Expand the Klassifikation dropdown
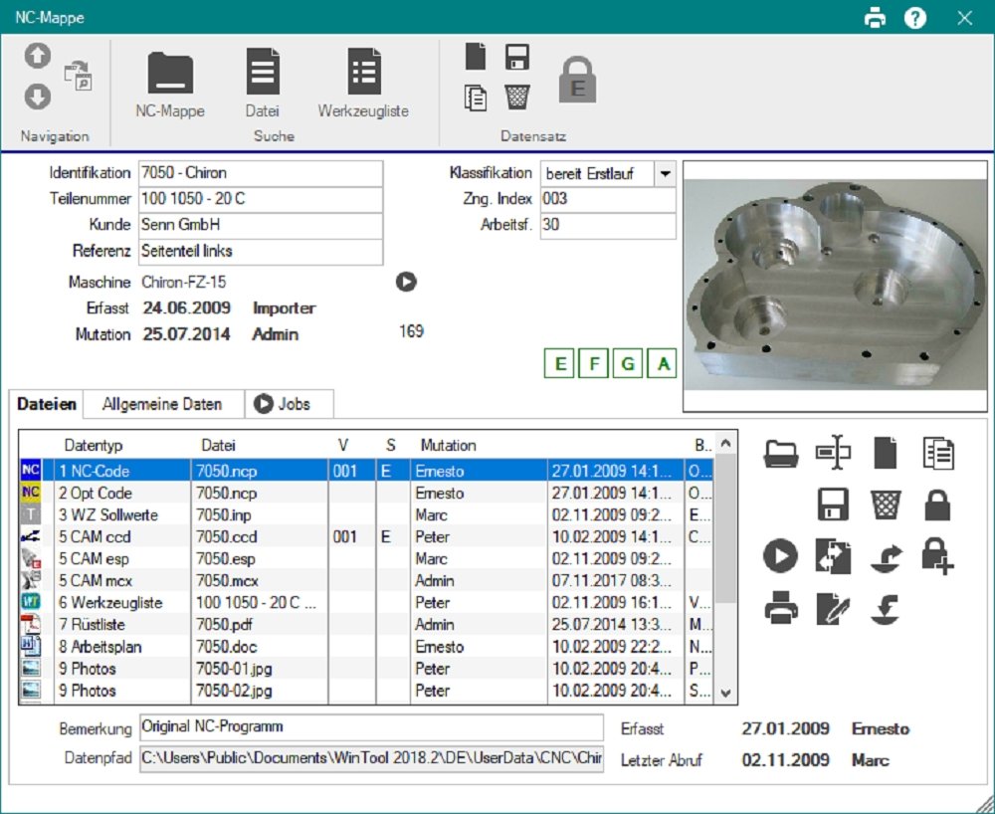995x814 pixels. [x=665, y=173]
